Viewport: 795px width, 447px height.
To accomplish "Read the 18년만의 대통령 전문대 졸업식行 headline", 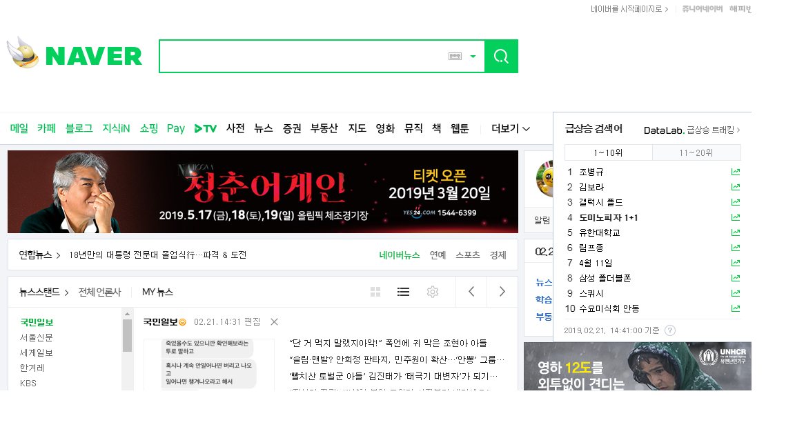I will (157, 255).
